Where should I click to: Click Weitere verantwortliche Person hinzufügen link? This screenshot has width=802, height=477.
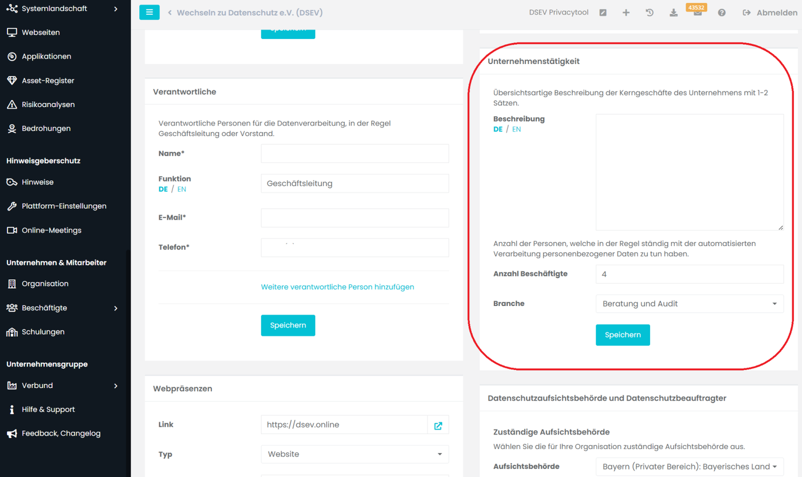point(337,287)
